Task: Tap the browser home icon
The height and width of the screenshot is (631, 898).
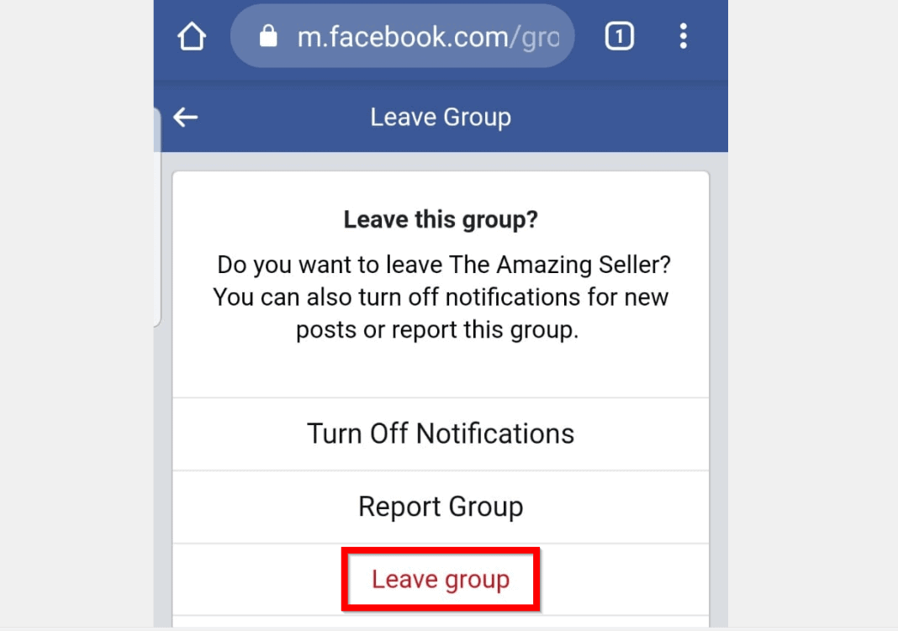Action: (192, 37)
